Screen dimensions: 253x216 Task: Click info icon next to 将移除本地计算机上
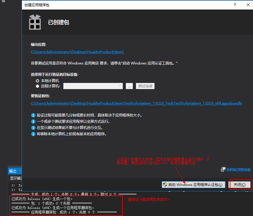pyautogui.click(x=33, y=134)
